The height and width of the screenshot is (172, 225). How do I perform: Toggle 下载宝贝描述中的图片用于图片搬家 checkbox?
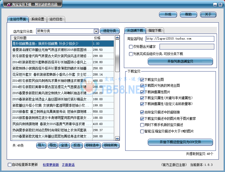(x=142, y=119)
